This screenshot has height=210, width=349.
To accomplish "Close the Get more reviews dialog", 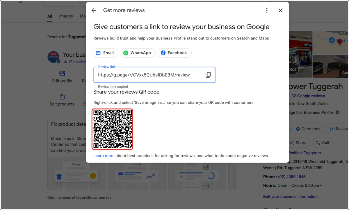I will click(x=280, y=10).
